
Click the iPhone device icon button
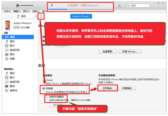pos(41,16)
